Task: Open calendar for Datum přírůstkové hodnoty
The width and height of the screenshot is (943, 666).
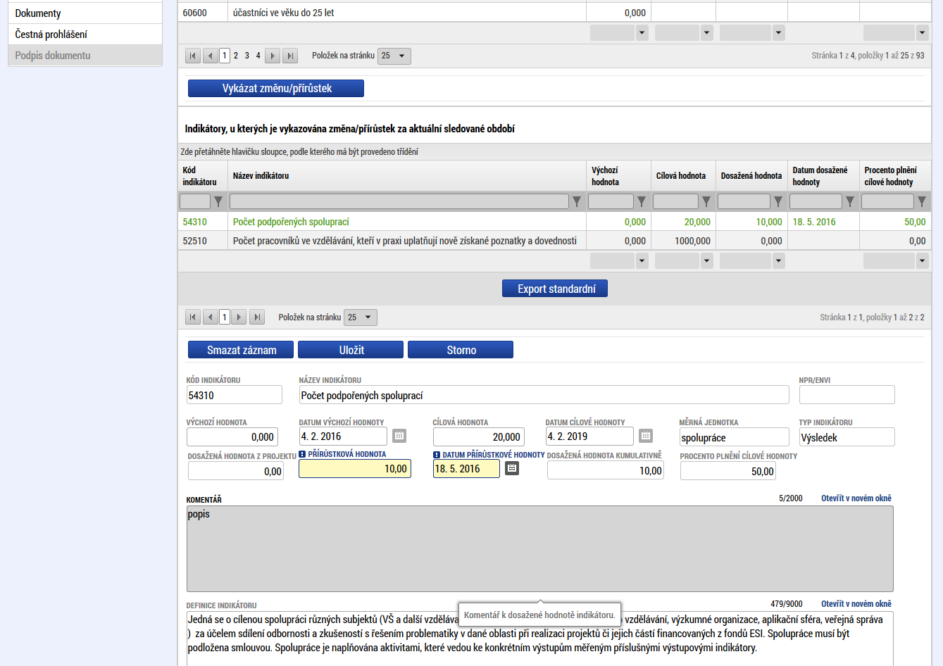Action: [x=512, y=468]
